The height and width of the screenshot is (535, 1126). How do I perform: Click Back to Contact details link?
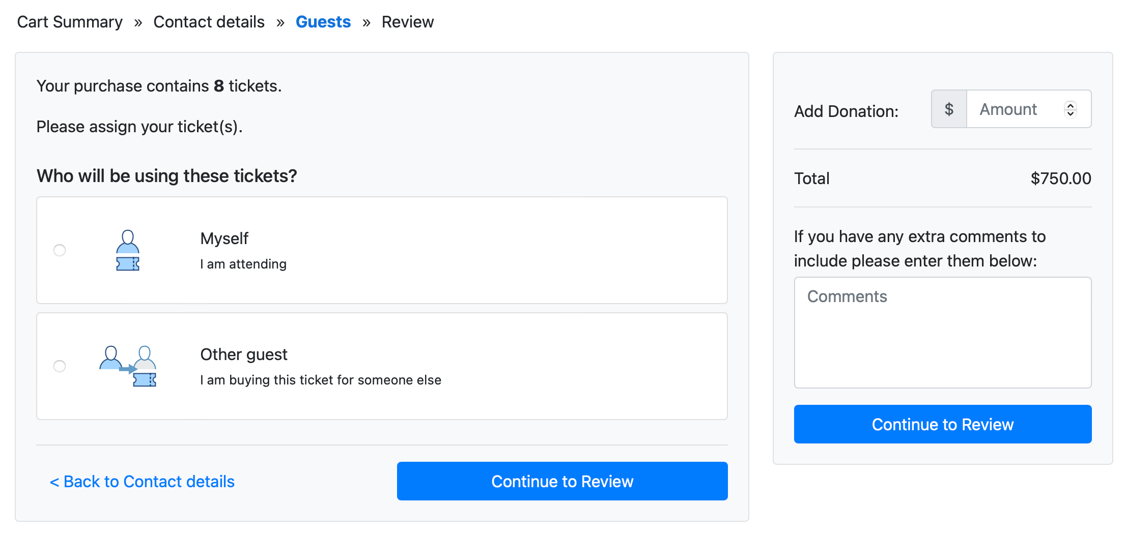click(142, 481)
